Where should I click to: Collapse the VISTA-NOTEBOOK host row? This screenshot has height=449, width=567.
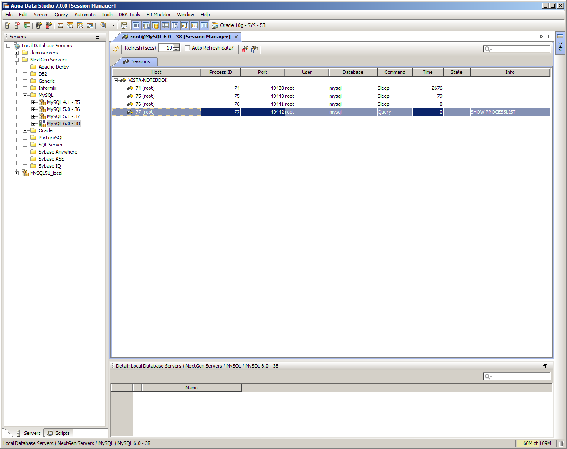click(116, 80)
